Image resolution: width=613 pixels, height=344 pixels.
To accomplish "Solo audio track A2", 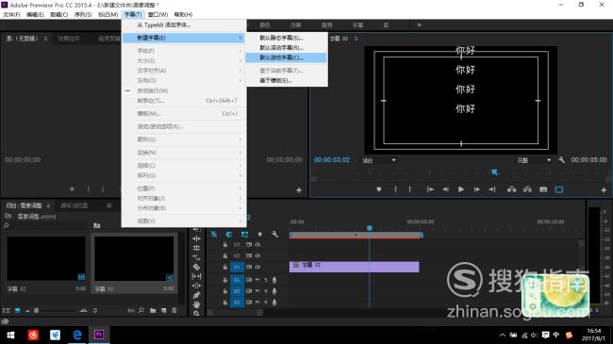I will [266, 291].
